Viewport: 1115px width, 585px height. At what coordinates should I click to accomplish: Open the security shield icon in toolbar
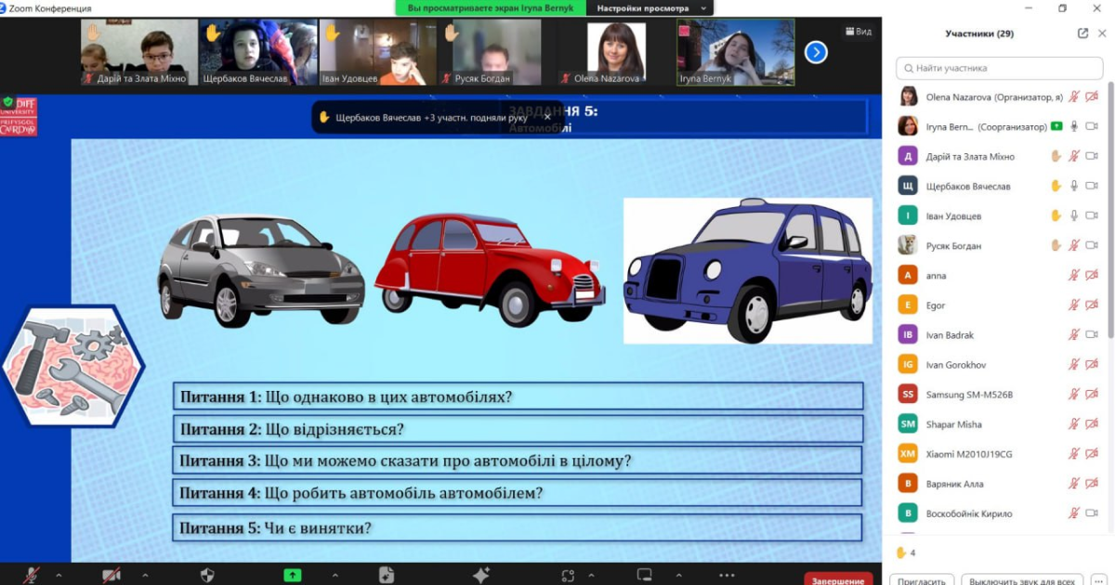click(x=207, y=575)
